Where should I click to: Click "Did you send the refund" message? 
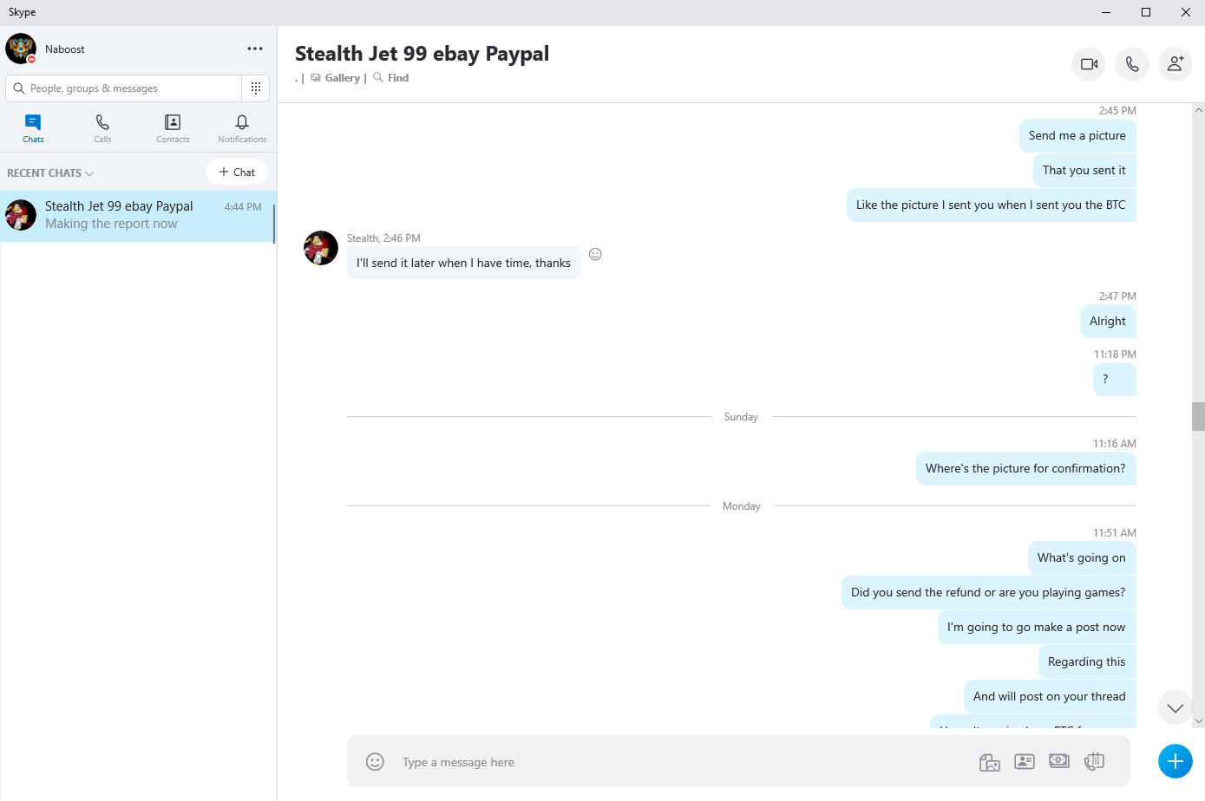[988, 592]
